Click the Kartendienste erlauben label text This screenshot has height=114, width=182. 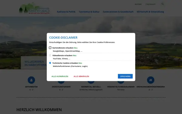click(x=65, y=48)
